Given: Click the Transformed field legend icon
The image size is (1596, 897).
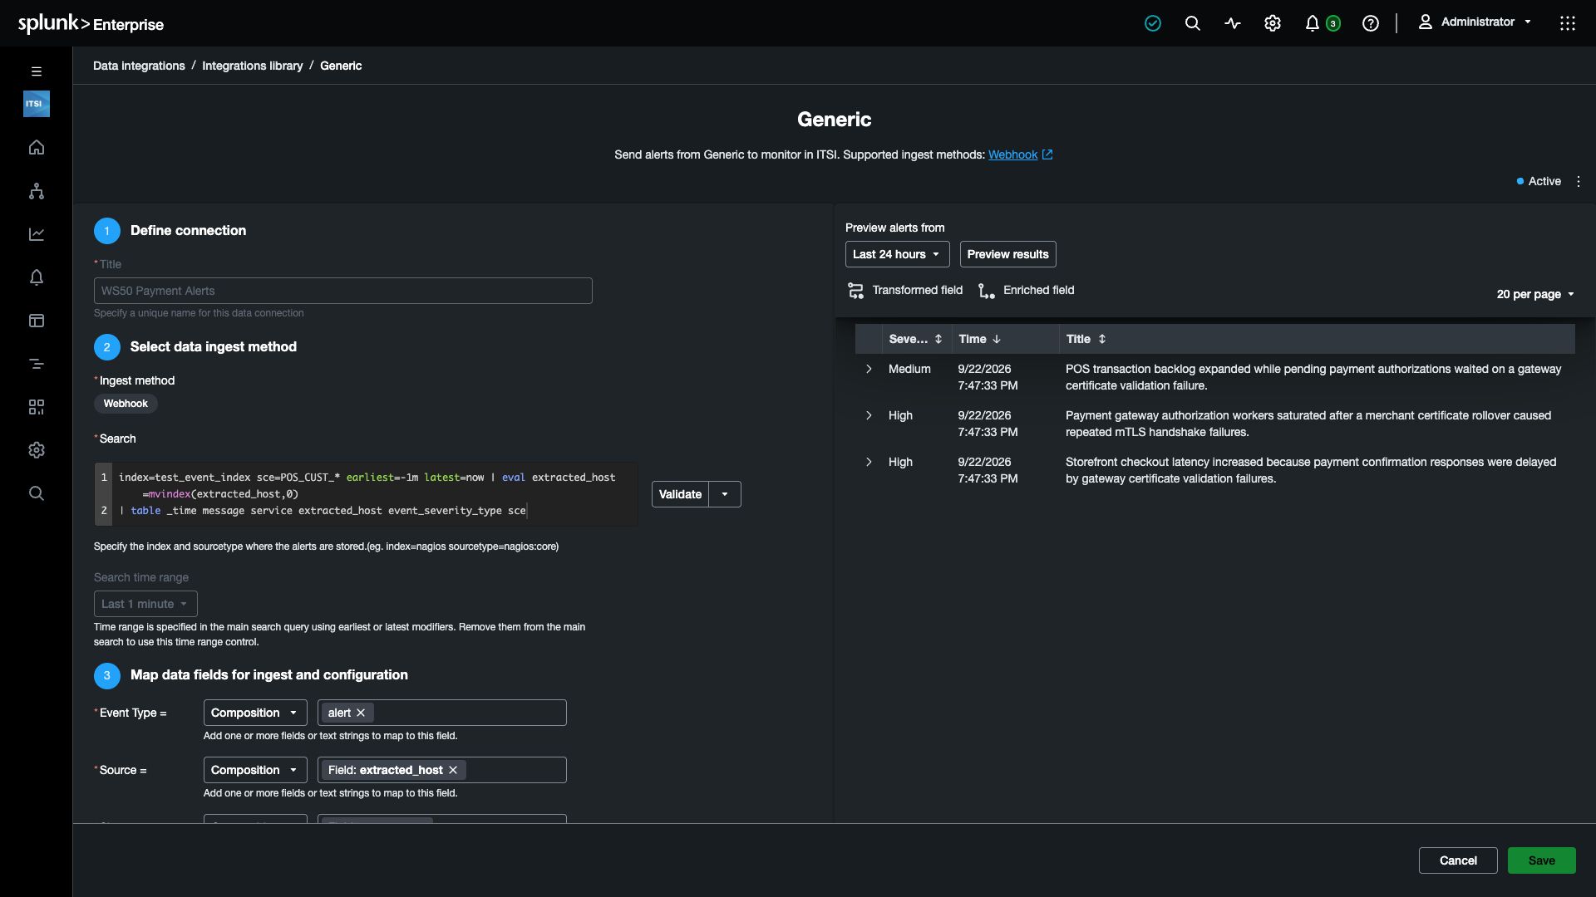Looking at the screenshot, I should coord(855,290).
